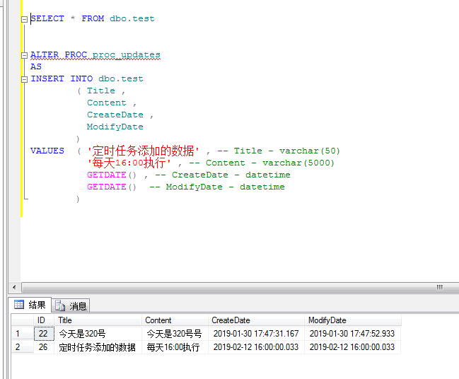Select ID cell with value 22
This screenshot has width=459, height=379.
point(44,333)
